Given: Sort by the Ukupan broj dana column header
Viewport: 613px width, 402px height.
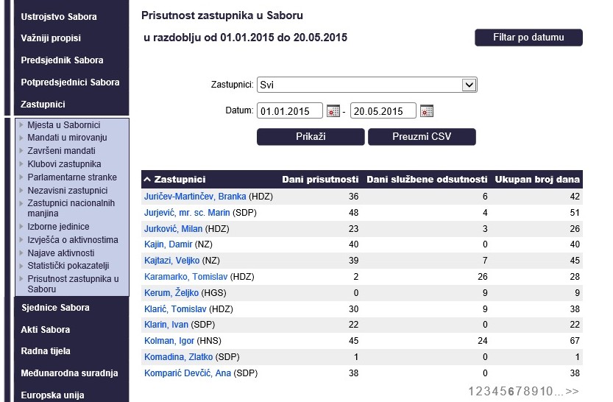Looking at the screenshot, I should point(537,180).
